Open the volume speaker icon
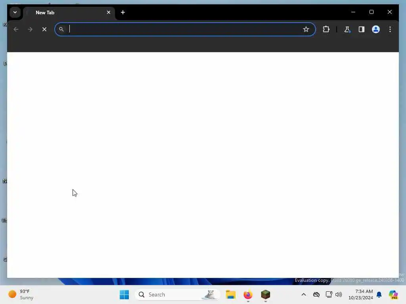 [339, 294]
